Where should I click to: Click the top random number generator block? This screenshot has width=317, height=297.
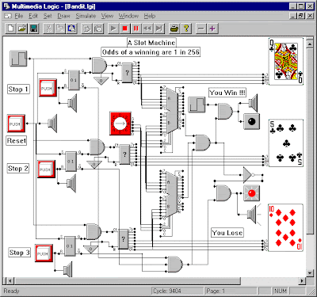[x=127, y=73]
